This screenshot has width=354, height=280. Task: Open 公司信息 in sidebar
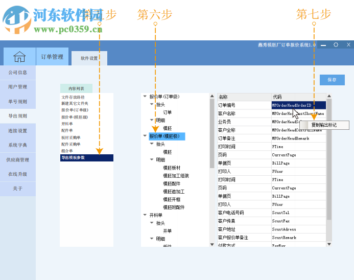click(18, 73)
